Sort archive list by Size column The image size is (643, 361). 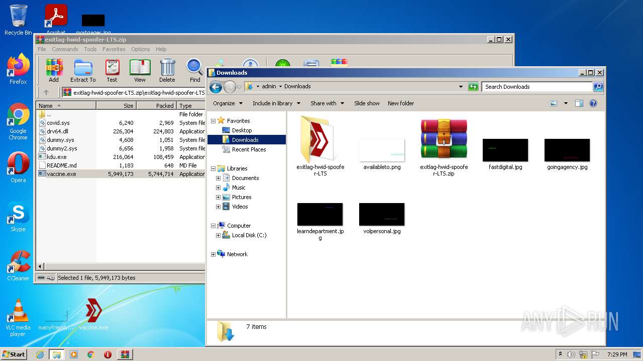(116, 106)
